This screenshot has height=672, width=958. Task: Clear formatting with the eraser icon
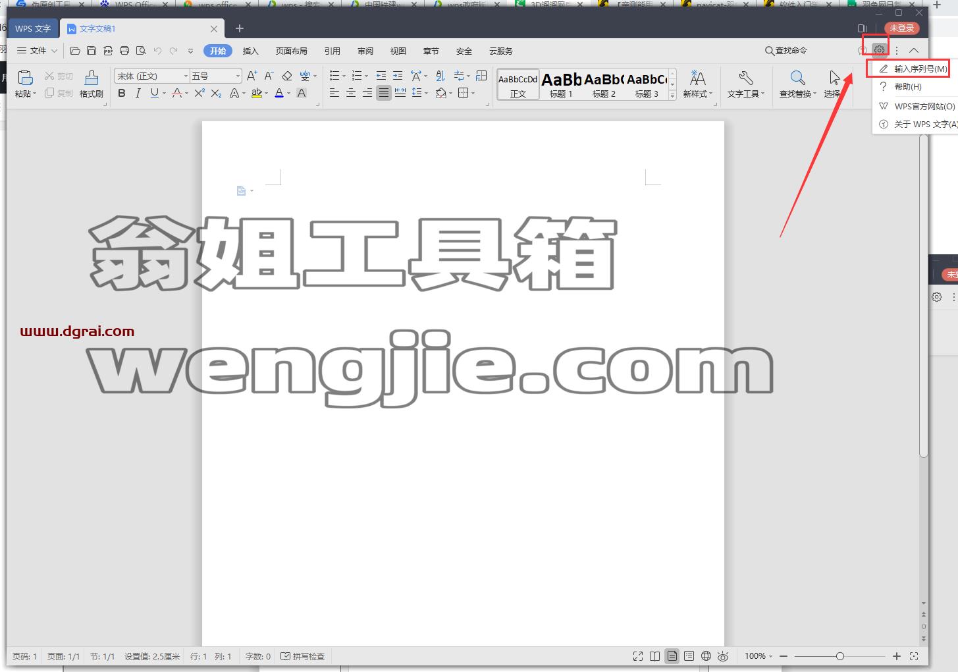tap(286, 76)
